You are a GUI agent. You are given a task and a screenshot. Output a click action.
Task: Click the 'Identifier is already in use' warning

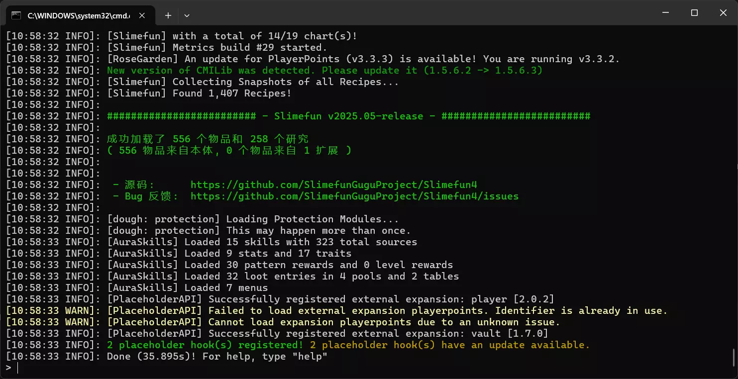point(581,310)
